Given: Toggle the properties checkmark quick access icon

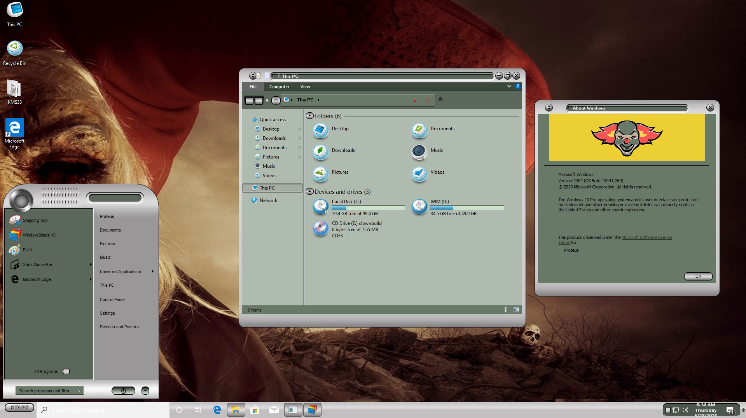Looking at the screenshot, I should 259,76.
